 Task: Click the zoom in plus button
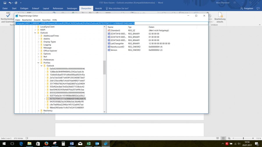(253, 138)
